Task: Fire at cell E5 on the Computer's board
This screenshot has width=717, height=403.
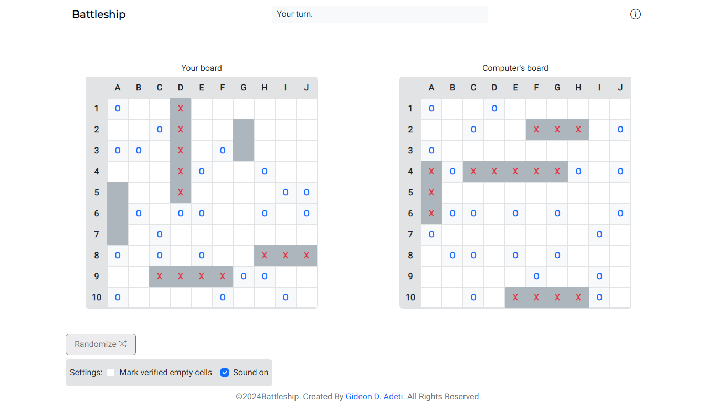Action: [x=515, y=192]
